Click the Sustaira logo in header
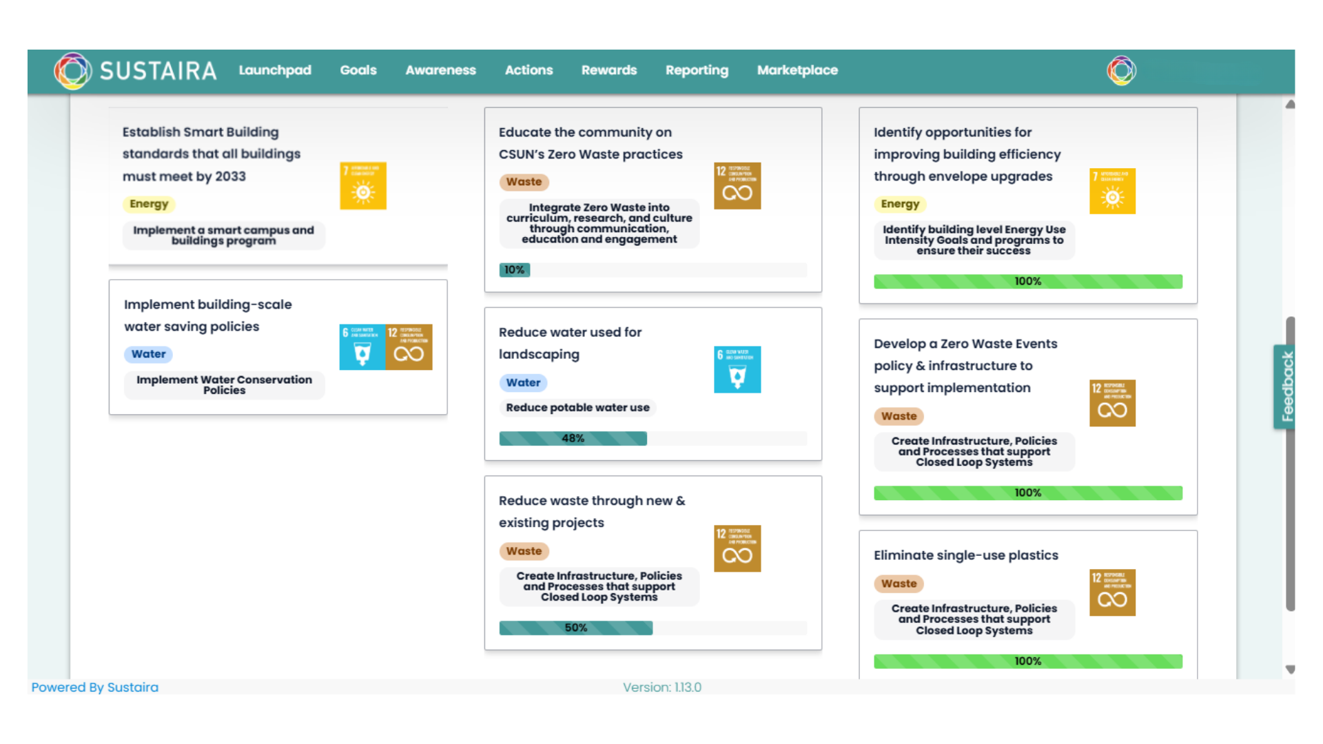Image resolution: width=1323 pixels, height=744 pixels. click(x=136, y=70)
